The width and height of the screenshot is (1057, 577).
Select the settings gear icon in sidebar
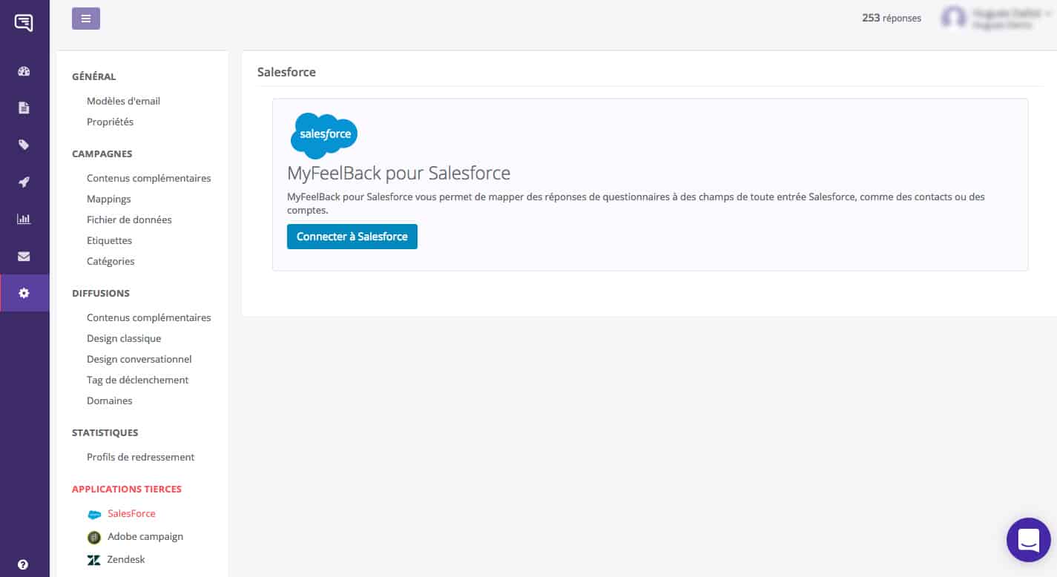[24, 293]
